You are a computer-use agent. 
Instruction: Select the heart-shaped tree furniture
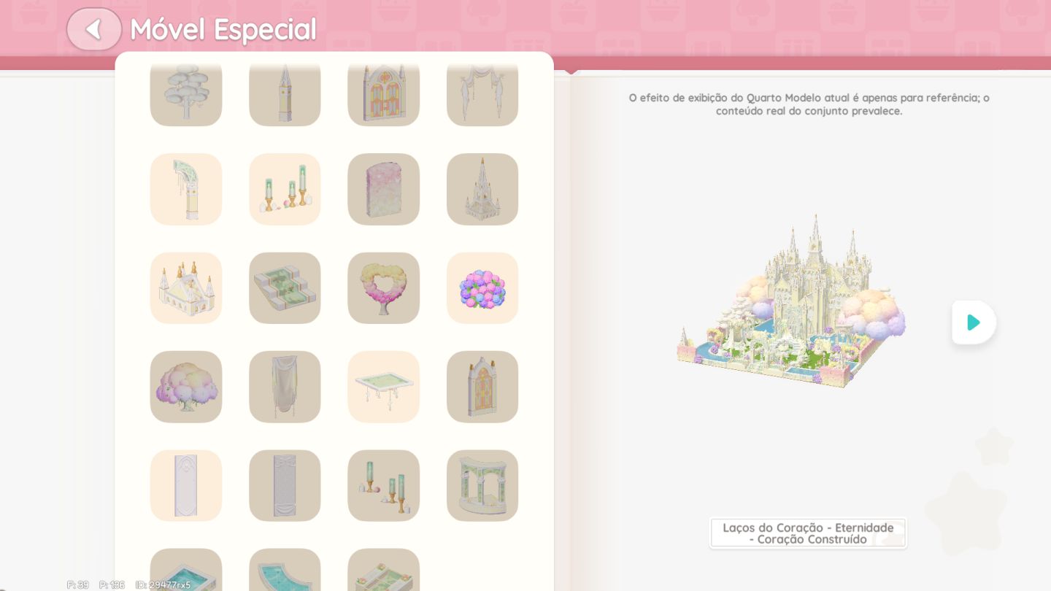(x=383, y=288)
